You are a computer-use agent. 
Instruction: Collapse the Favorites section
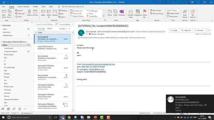pos(2,25)
